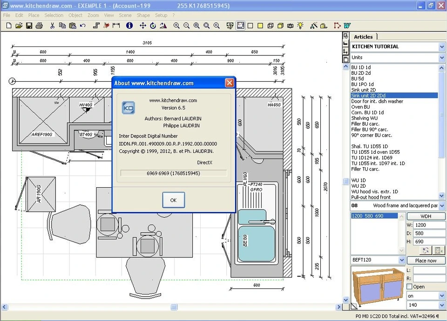This screenshot has width=447, height=321.
Task: Click the camera photo-render icon
Action: coord(291,26)
